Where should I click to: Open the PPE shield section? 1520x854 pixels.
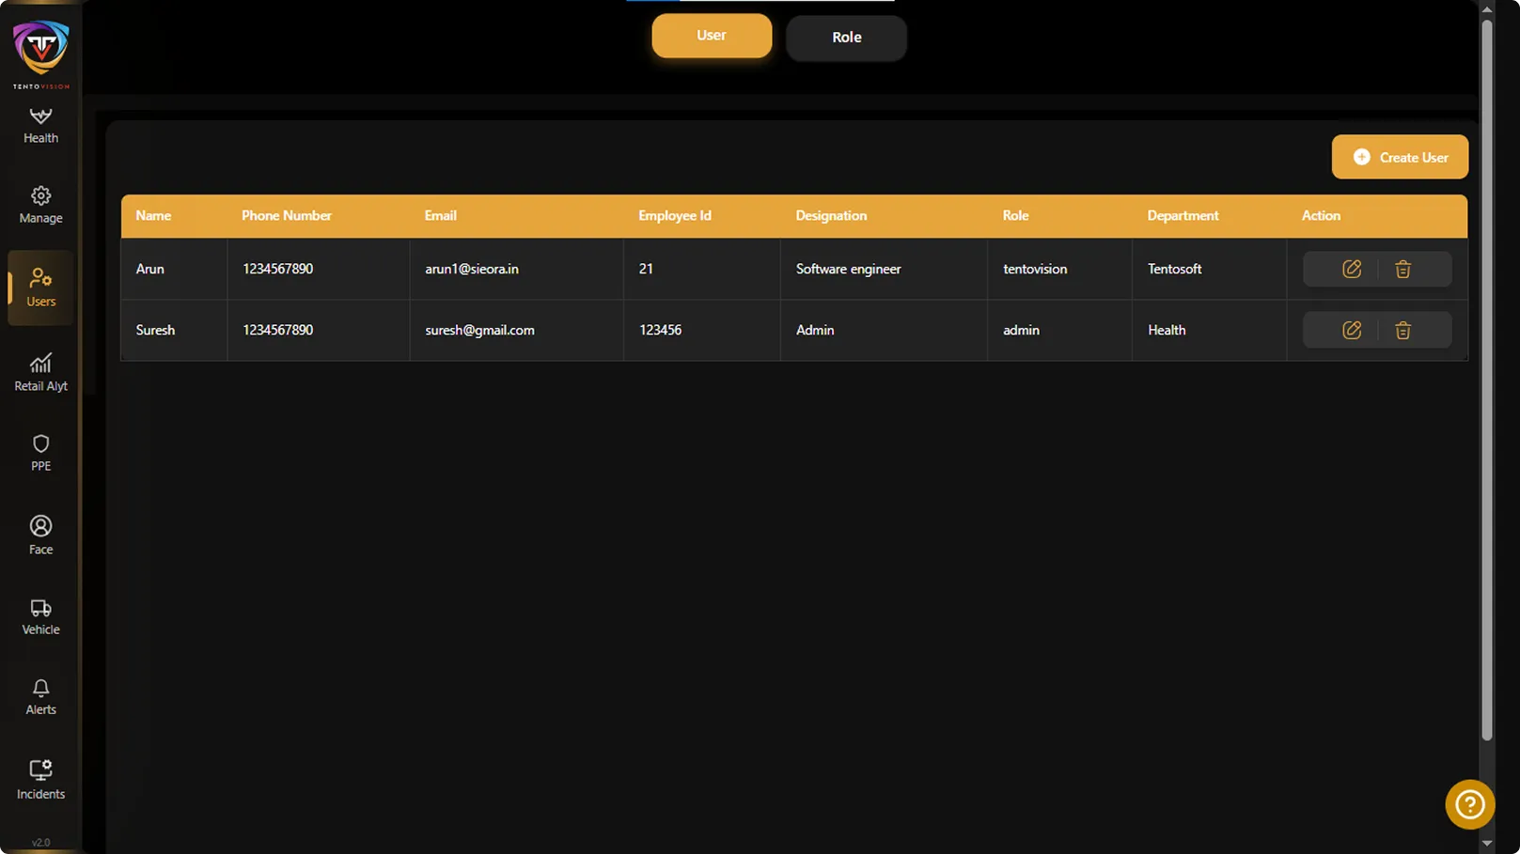pyautogui.click(x=40, y=453)
